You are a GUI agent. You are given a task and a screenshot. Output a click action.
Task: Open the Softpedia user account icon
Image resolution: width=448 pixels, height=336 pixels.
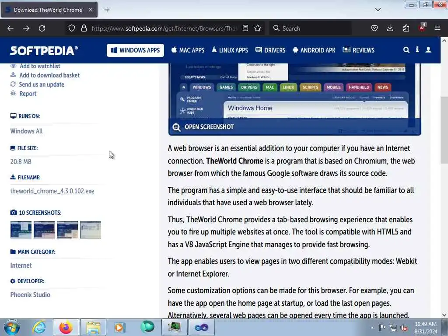(x=428, y=50)
